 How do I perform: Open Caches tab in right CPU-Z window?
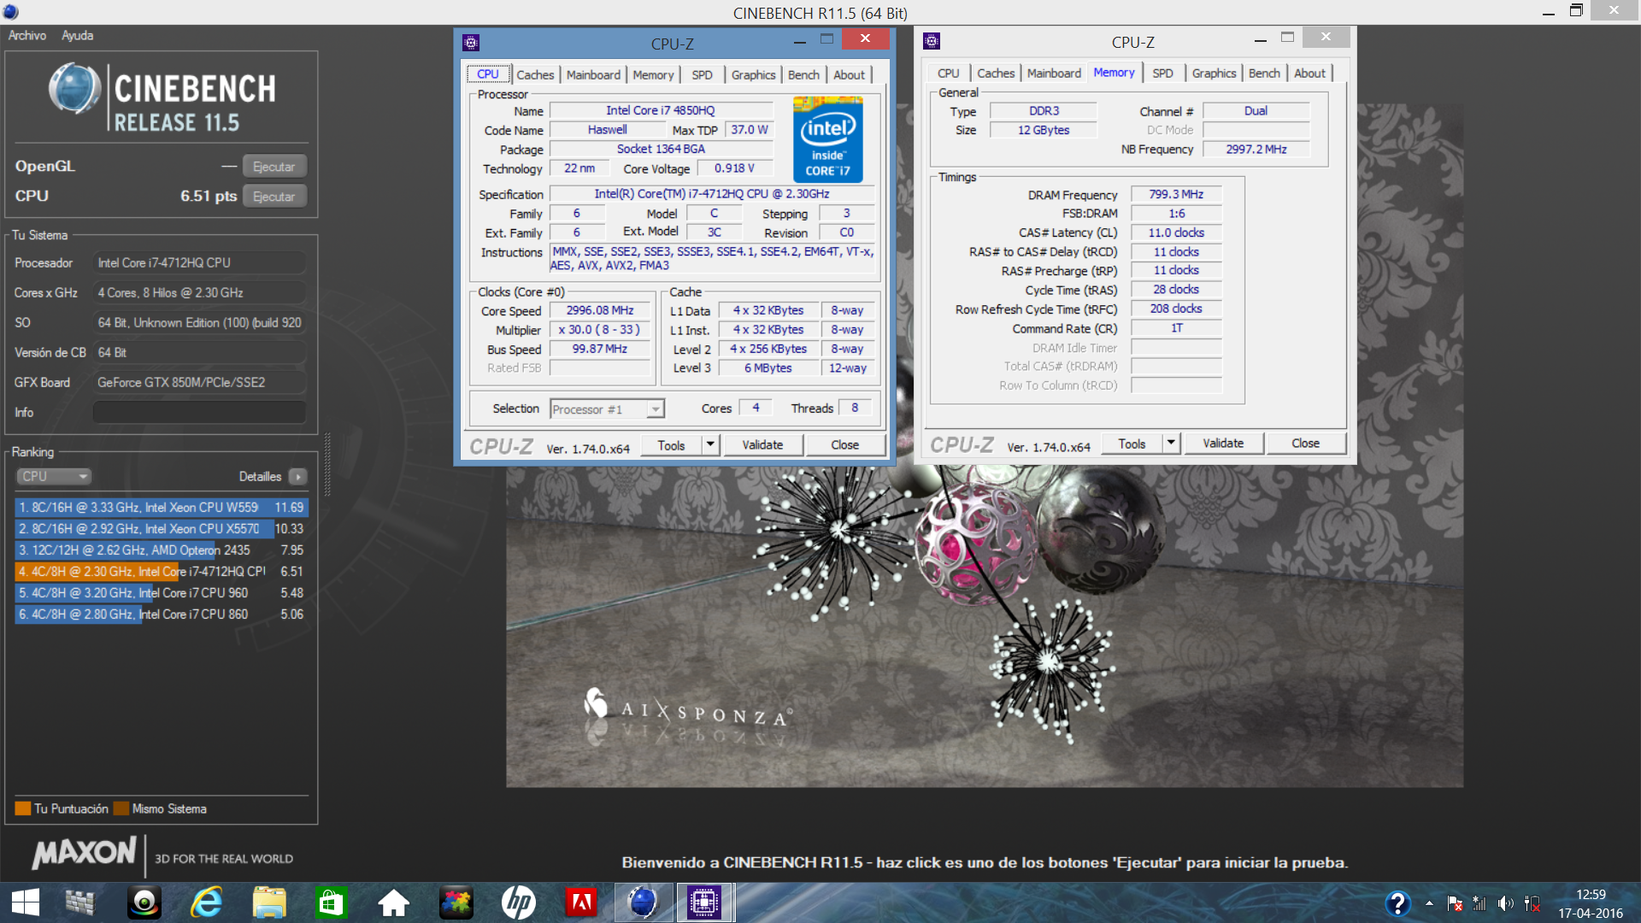point(996,73)
